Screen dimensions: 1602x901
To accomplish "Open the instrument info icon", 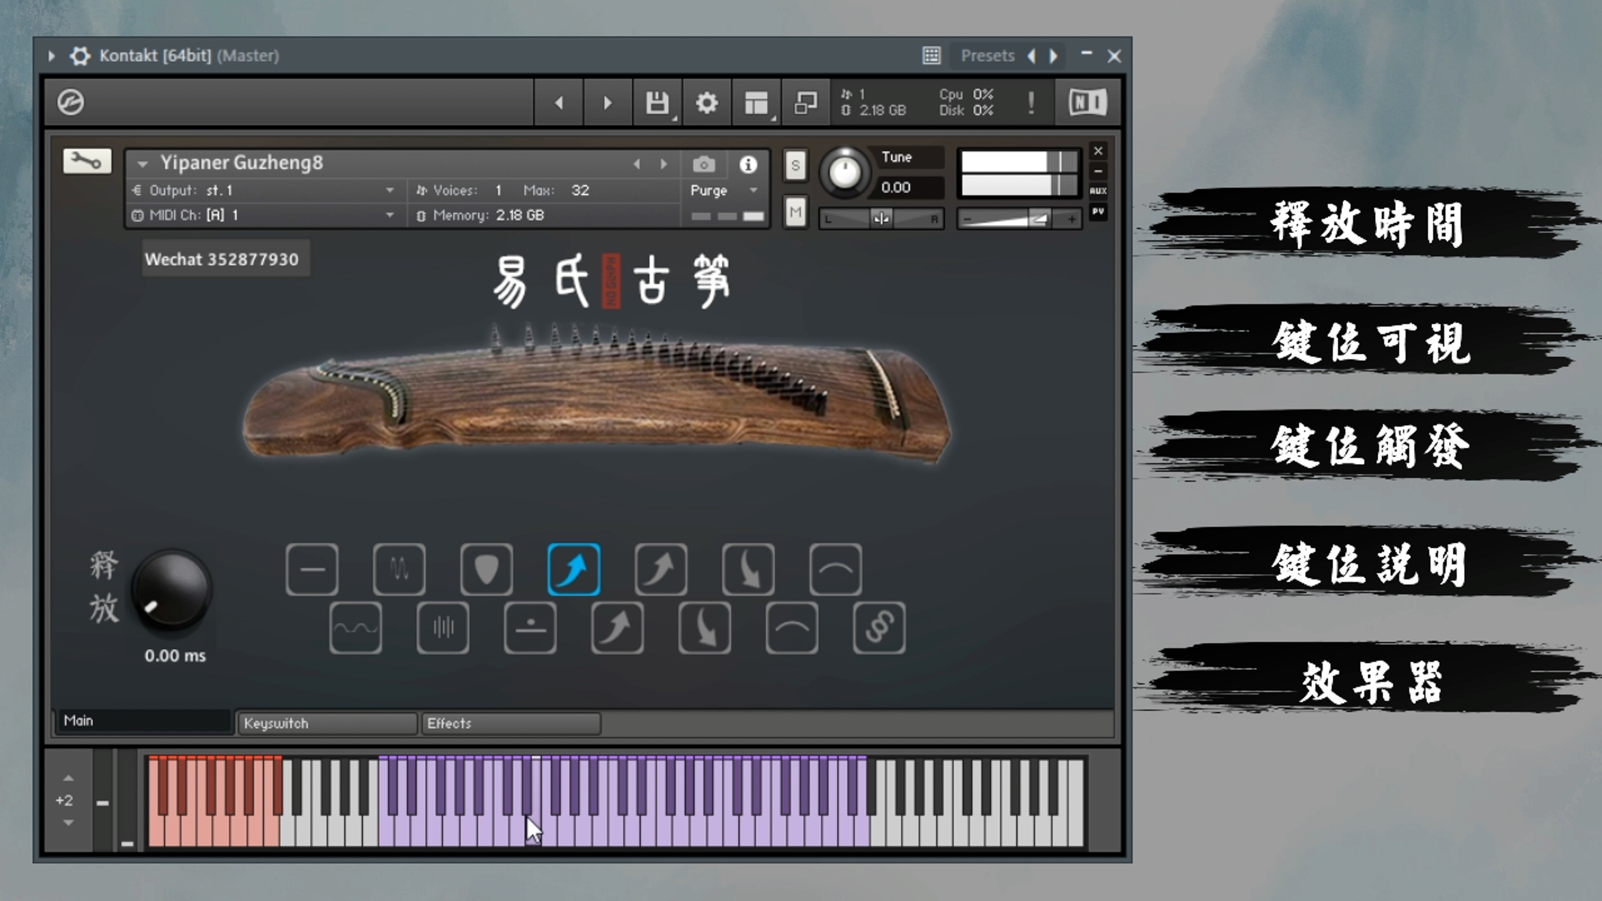I will 748,164.
